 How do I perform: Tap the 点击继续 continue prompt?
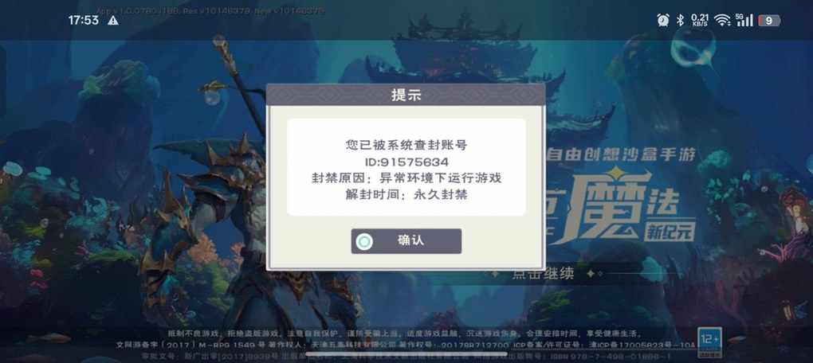point(544,273)
